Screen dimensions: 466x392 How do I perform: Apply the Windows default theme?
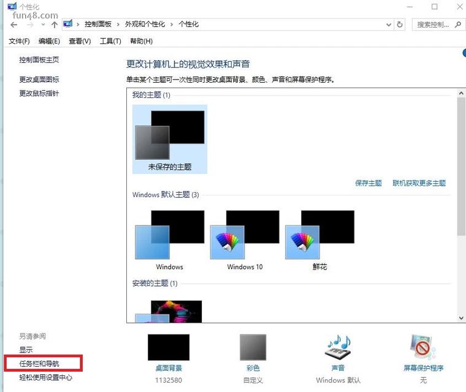click(170, 240)
